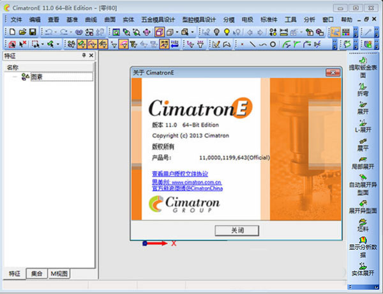Select the 特征 bottom tab

pos(15,274)
